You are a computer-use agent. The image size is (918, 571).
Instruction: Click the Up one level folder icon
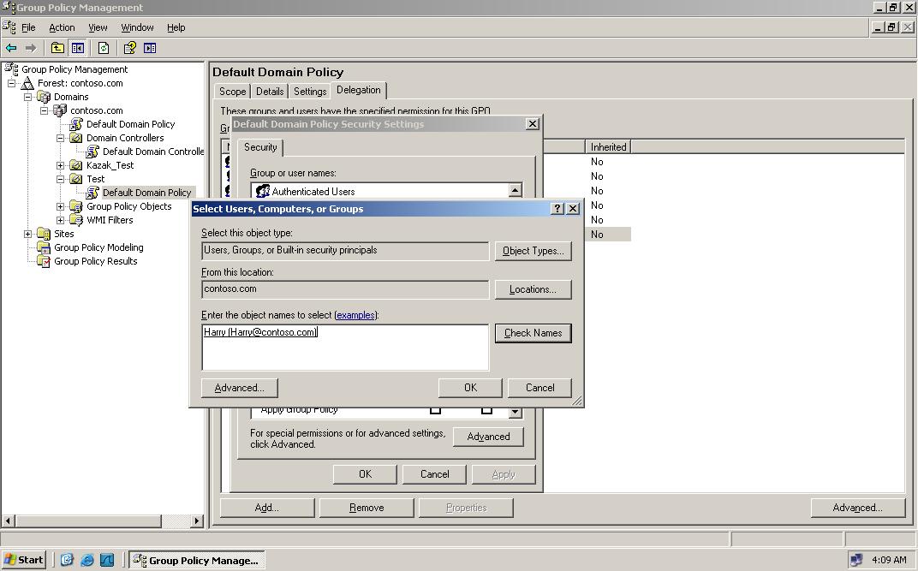pos(57,48)
